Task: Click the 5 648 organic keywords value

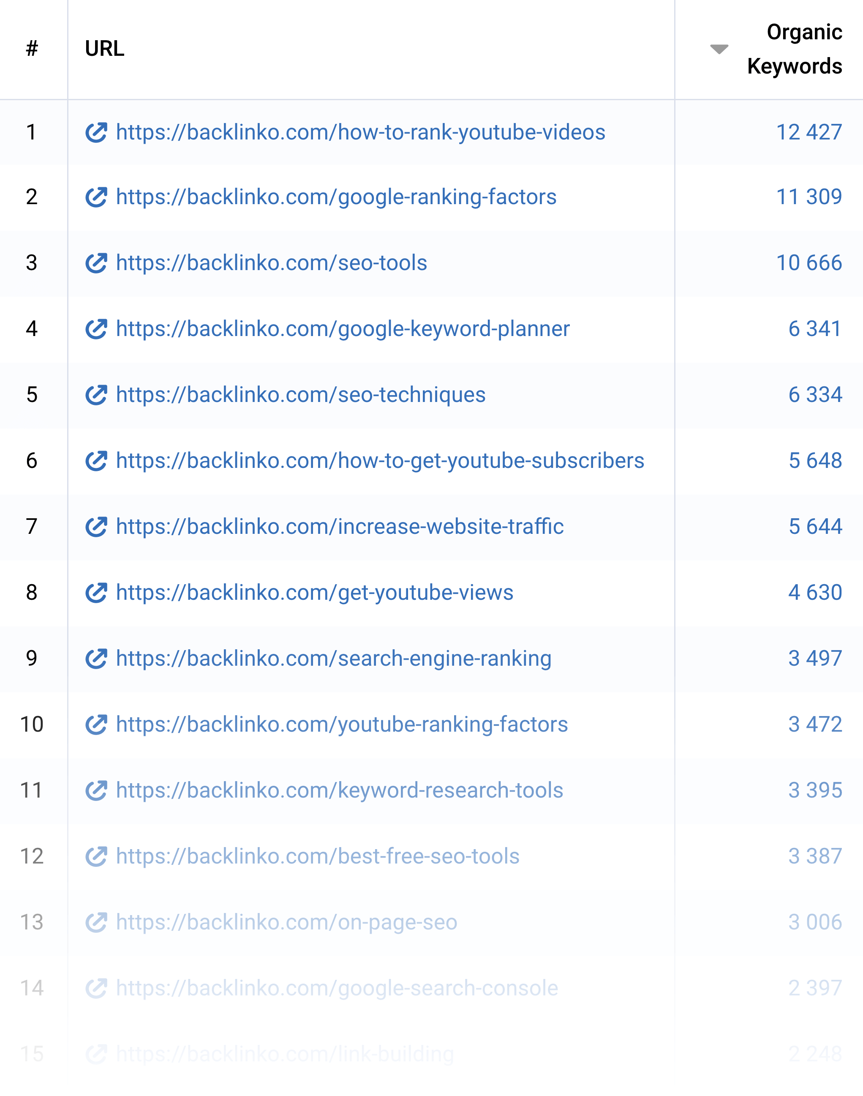Action: click(x=815, y=461)
